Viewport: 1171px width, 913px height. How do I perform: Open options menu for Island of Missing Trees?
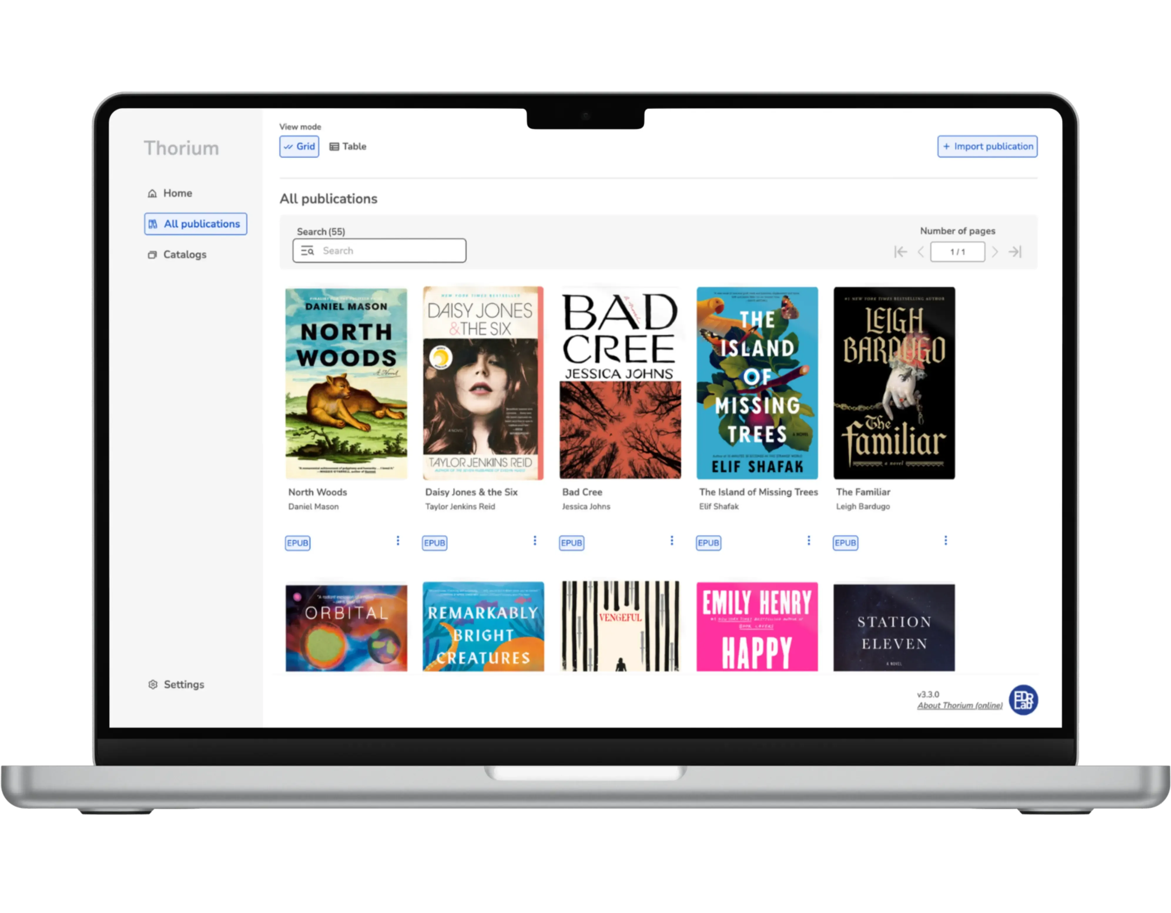[809, 540]
